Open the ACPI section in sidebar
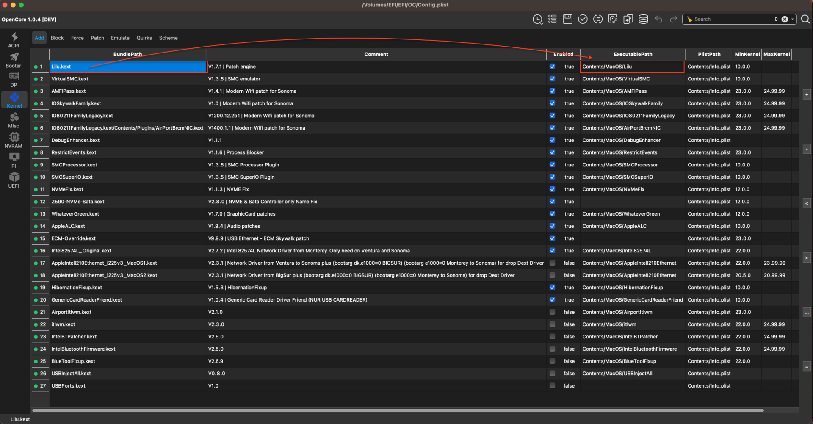Screen dimensions: 813x424 tap(14, 40)
